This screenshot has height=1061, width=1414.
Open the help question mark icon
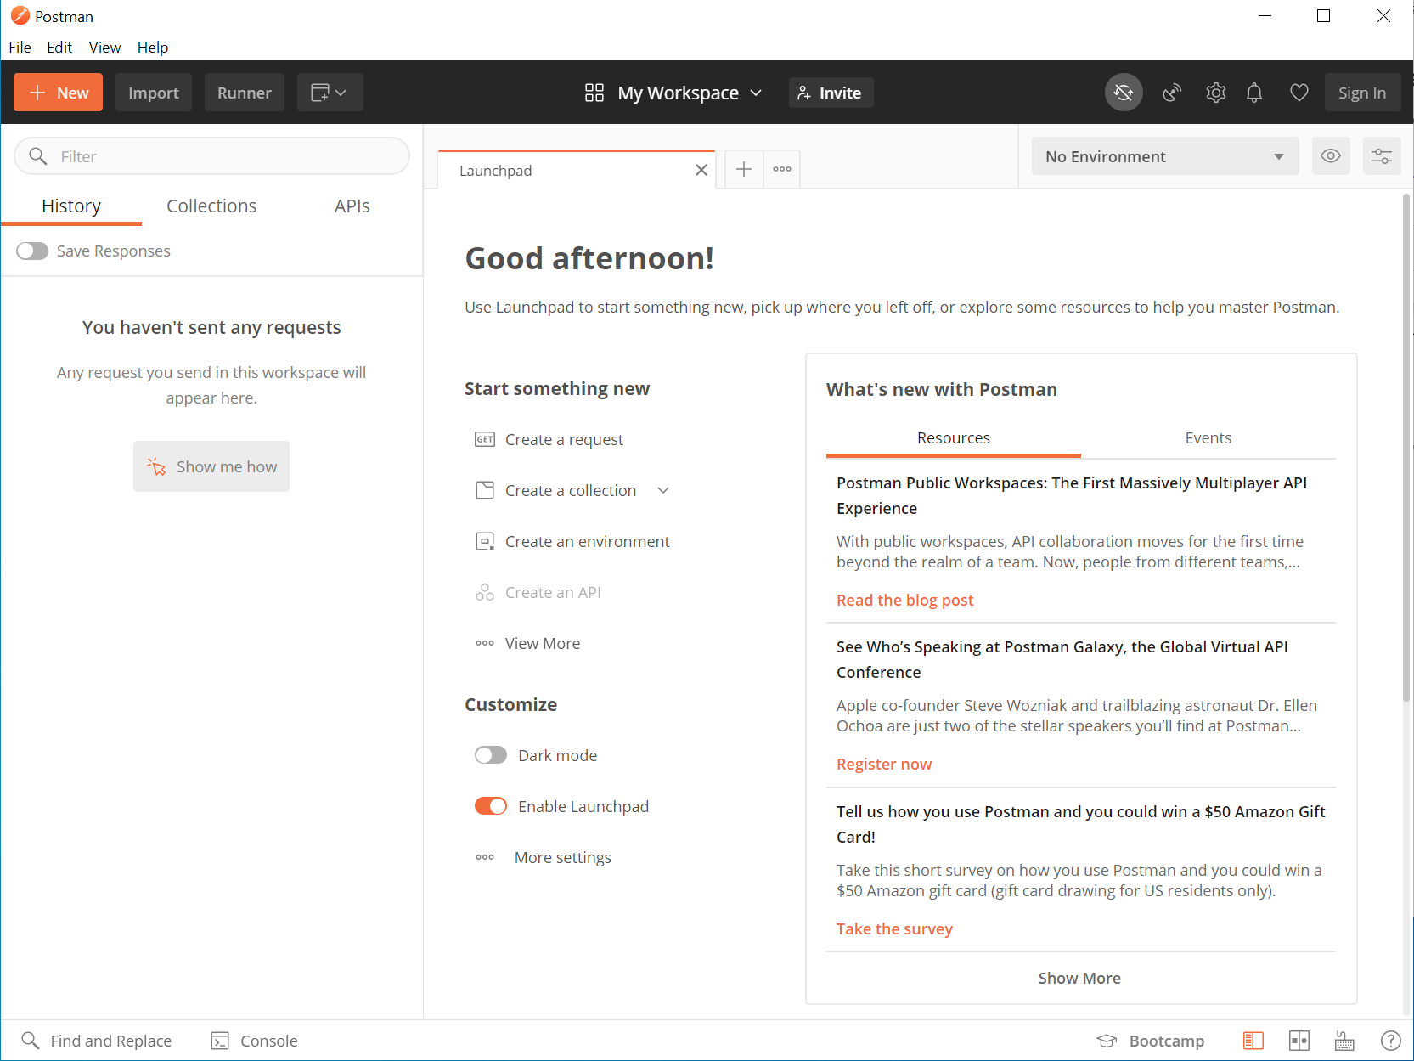[1391, 1041]
